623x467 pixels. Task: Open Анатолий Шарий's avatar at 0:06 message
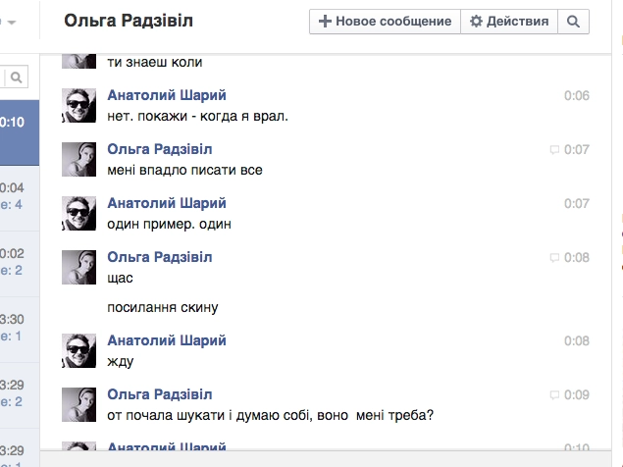tap(79, 106)
